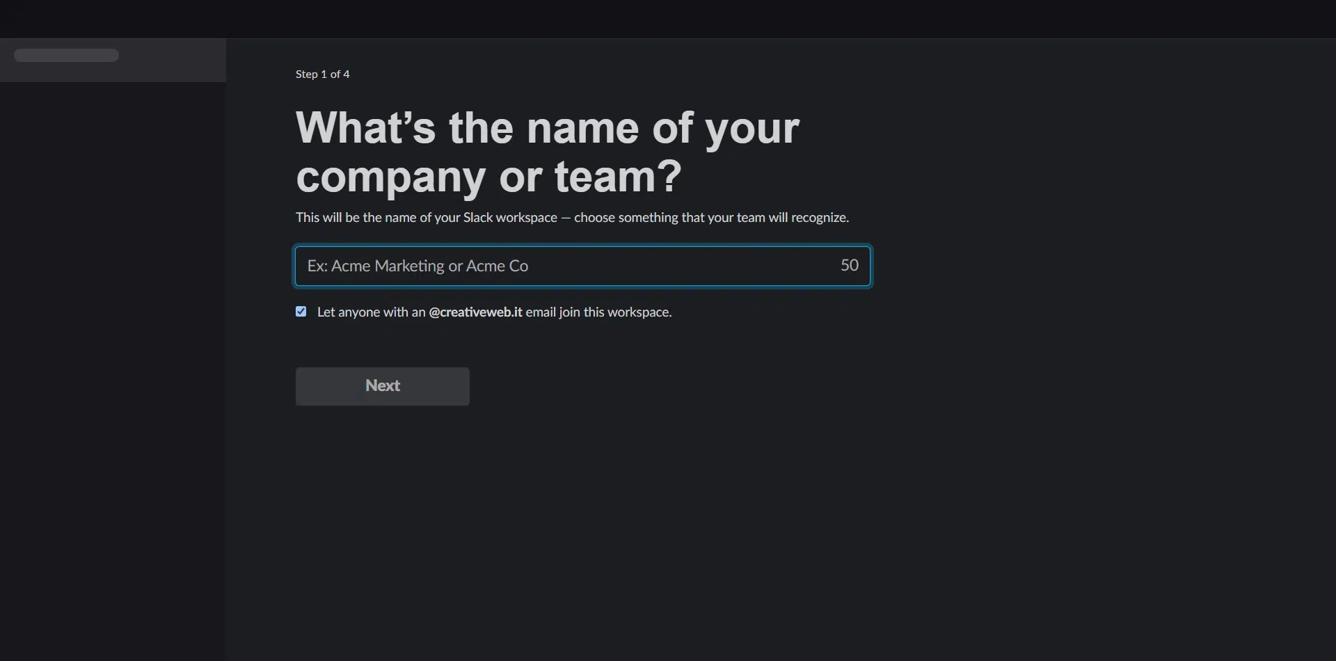Click the Slack workspace description text

(x=572, y=217)
